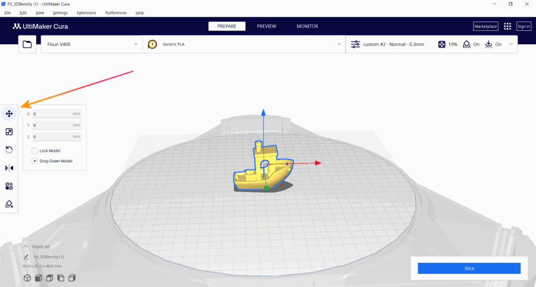Open the View menu
The height and width of the screenshot is (287, 536).
[x=40, y=13]
